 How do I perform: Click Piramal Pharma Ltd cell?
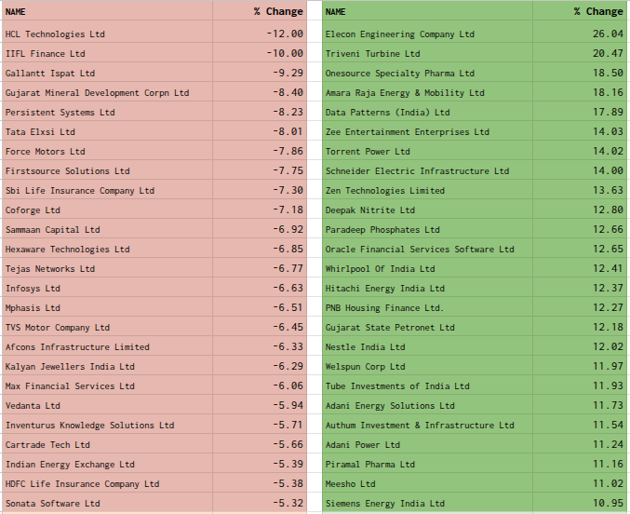coord(427,465)
